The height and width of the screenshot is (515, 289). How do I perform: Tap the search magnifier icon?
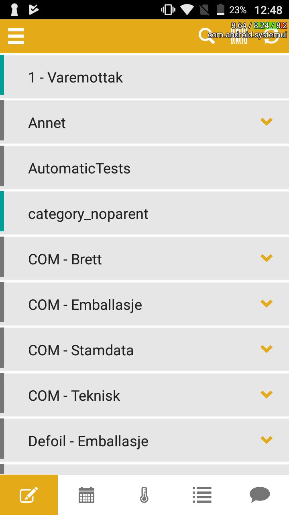pos(207,36)
